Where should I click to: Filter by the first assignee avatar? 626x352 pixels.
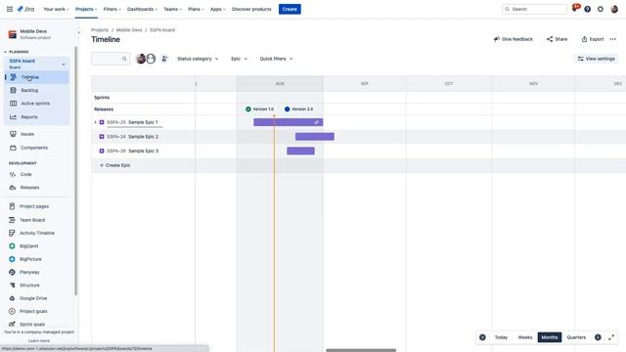[141, 59]
